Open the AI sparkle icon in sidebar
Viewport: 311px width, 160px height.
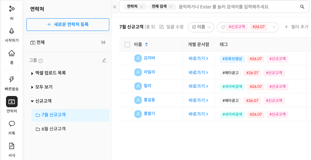tap(12, 9)
